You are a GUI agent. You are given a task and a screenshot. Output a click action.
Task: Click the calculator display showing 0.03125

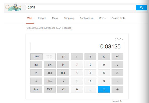click(x=77, y=47)
